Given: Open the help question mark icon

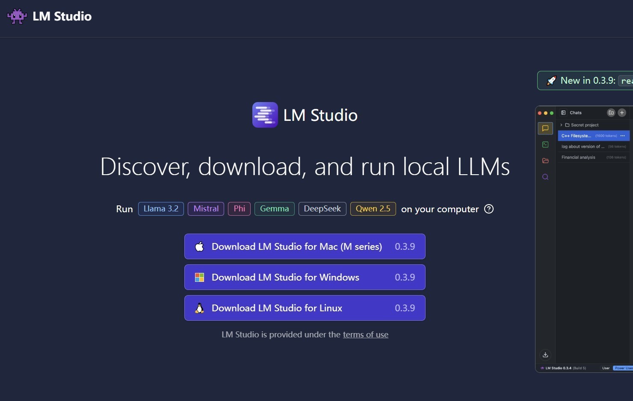Looking at the screenshot, I should pyautogui.click(x=489, y=209).
